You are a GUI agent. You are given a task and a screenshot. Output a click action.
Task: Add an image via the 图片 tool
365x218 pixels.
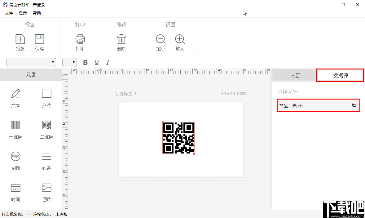46,192
